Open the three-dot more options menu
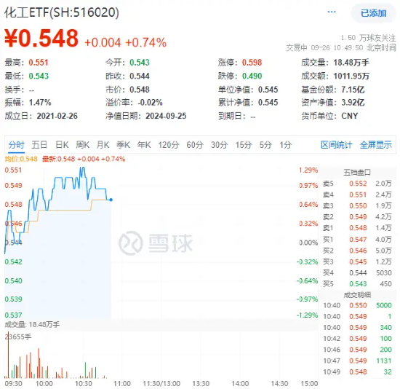Viewport: 400px width, 389px height. pos(332,12)
